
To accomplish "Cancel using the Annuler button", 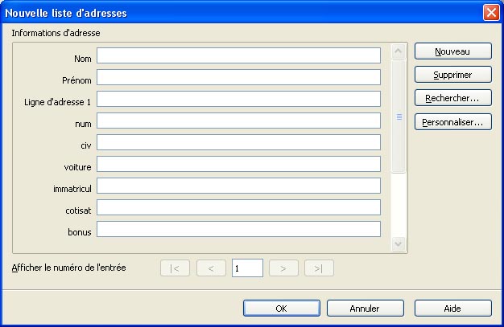I will click(365, 309).
